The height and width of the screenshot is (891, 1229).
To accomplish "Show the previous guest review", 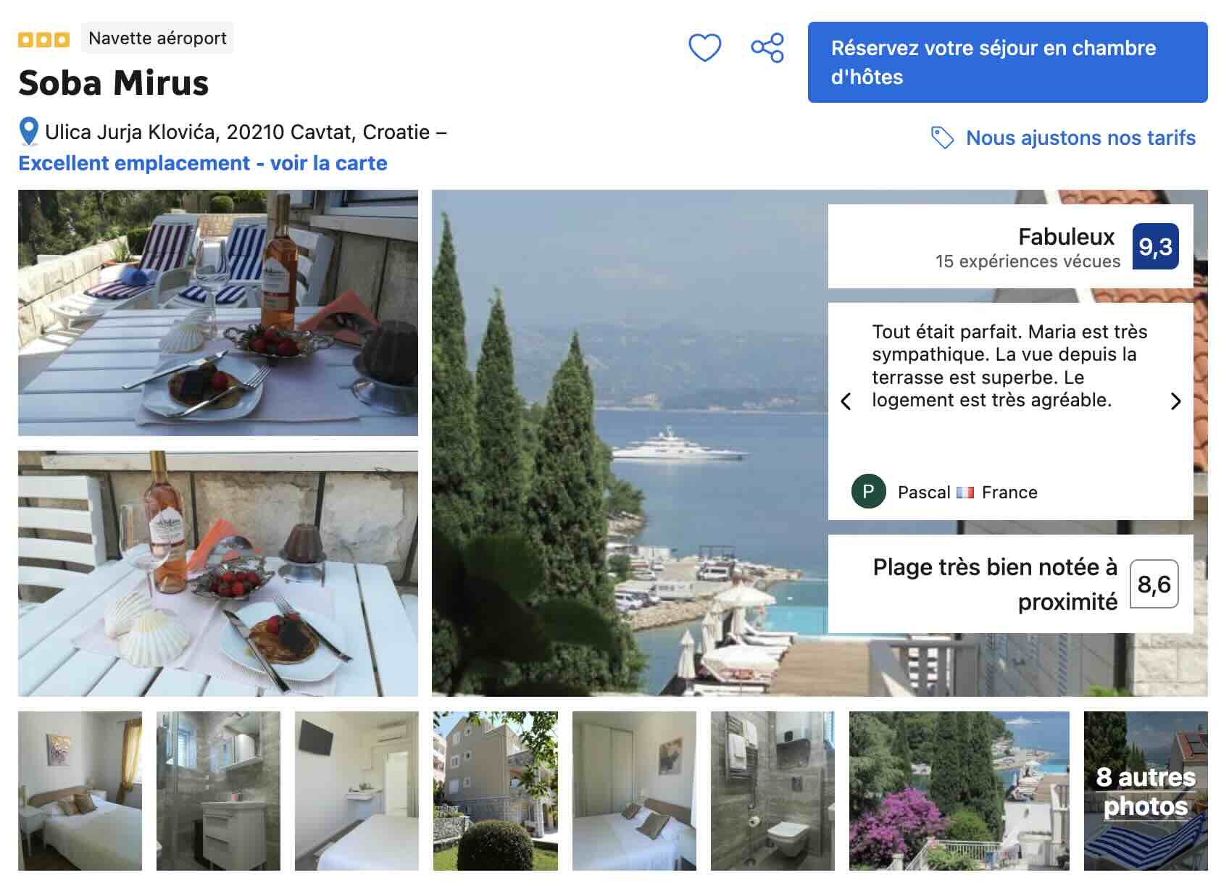I will click(846, 401).
